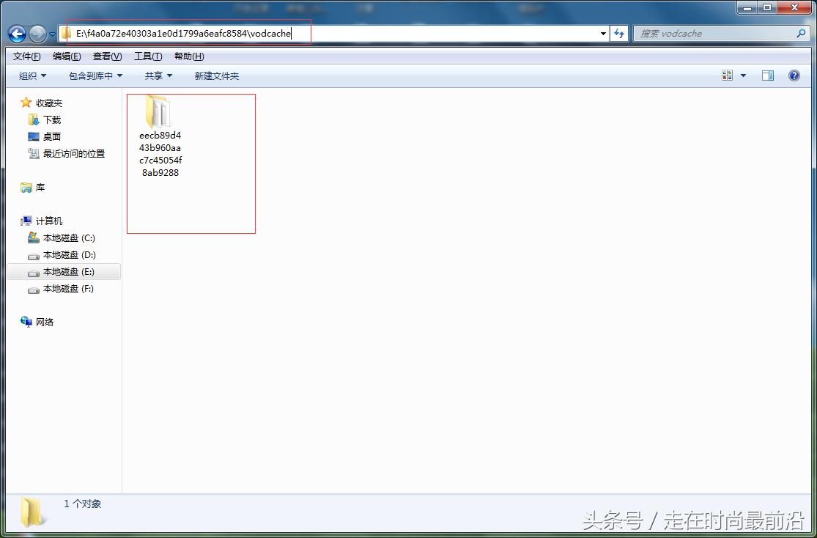
Task: Click the address bar path E:\f4a0a72e...\vodcache
Action: click(183, 34)
